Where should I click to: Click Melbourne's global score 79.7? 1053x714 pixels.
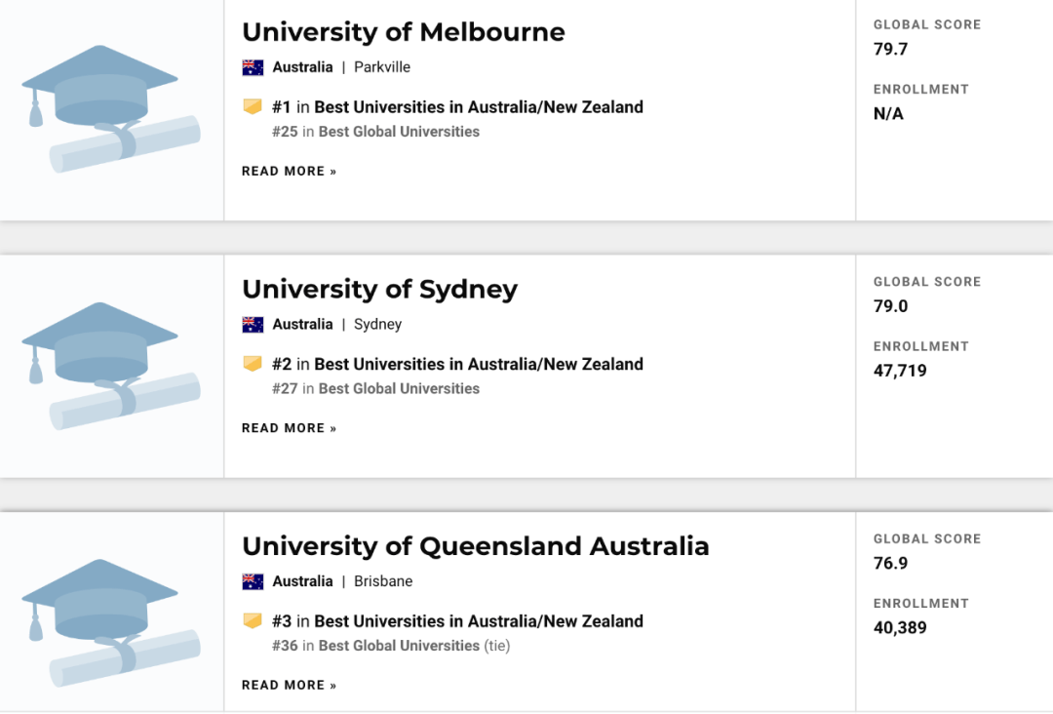pyautogui.click(x=890, y=49)
